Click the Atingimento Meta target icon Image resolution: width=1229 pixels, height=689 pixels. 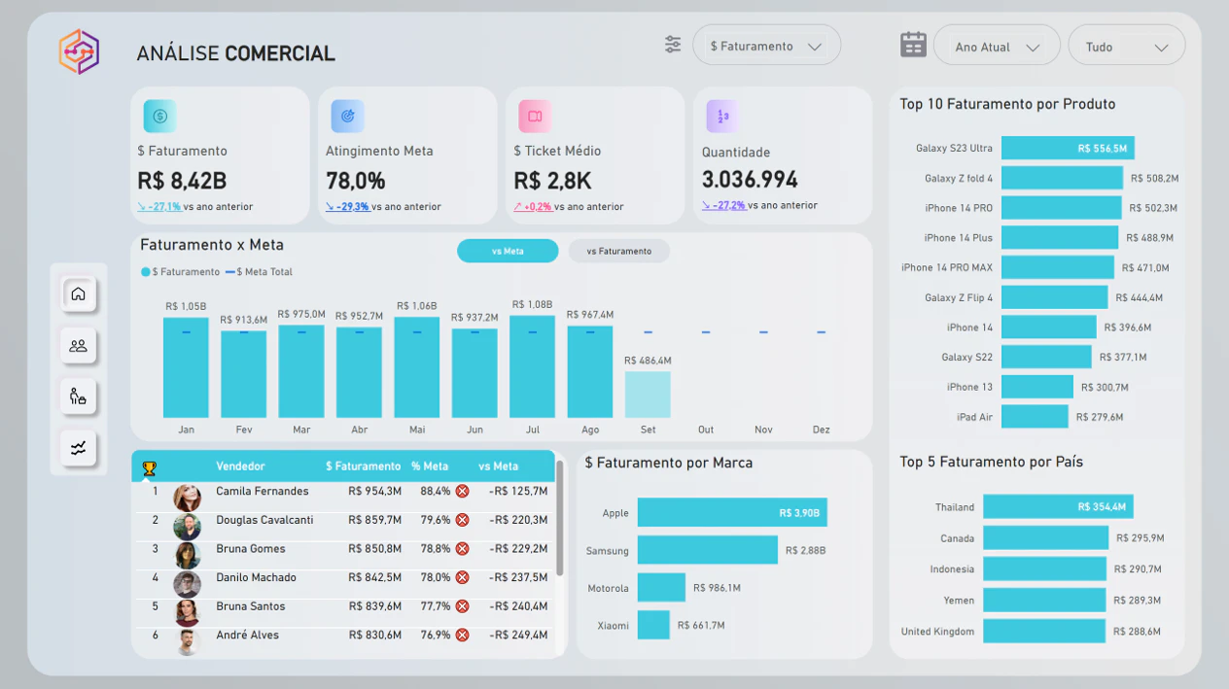click(348, 116)
